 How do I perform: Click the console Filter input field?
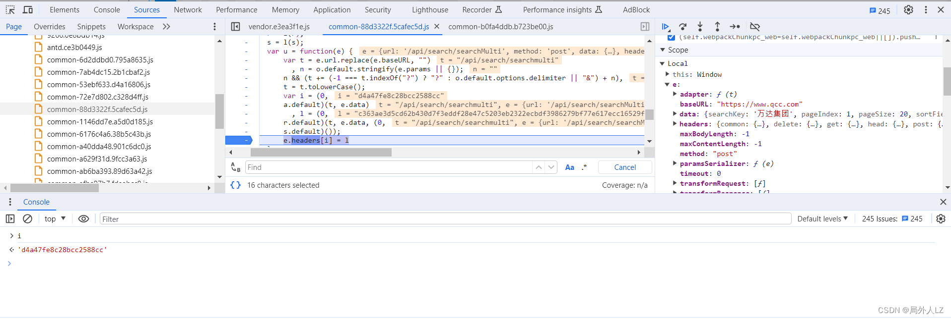445,219
